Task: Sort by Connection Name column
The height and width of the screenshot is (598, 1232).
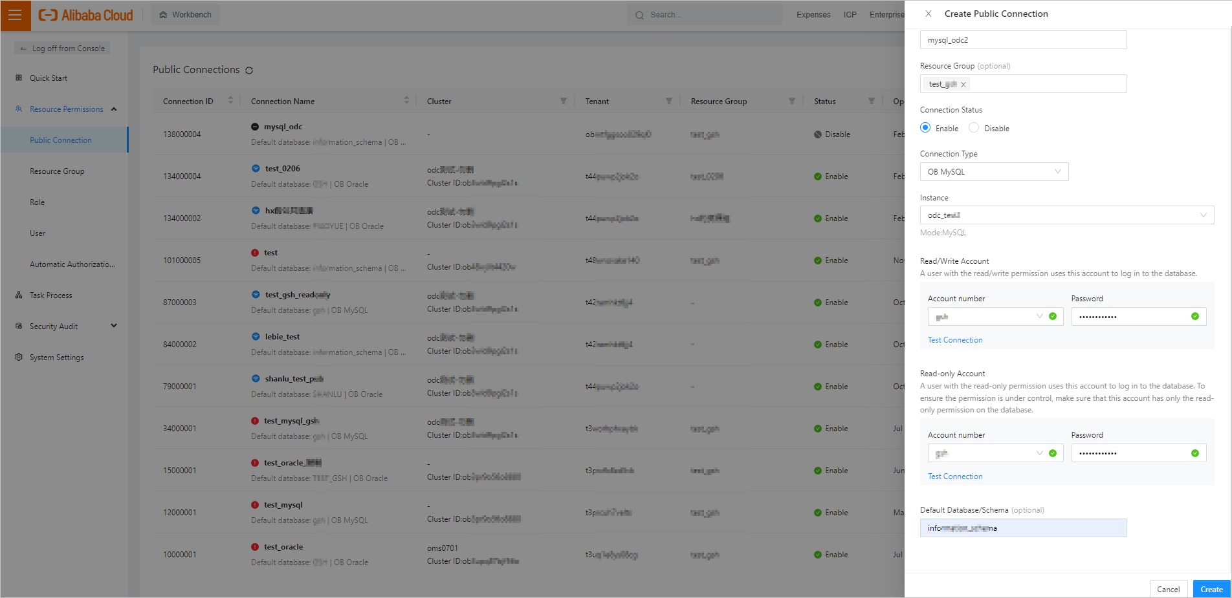Action: pos(406,100)
